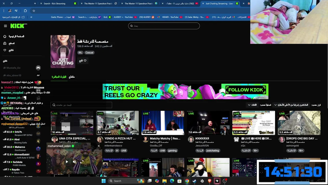Click xQc channel name

click(x=243, y=146)
